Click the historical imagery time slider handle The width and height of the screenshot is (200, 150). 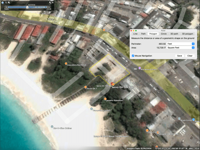[27, 7]
